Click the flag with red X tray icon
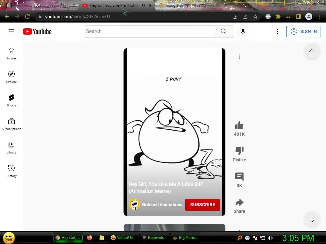The image size is (326, 244). (255, 238)
